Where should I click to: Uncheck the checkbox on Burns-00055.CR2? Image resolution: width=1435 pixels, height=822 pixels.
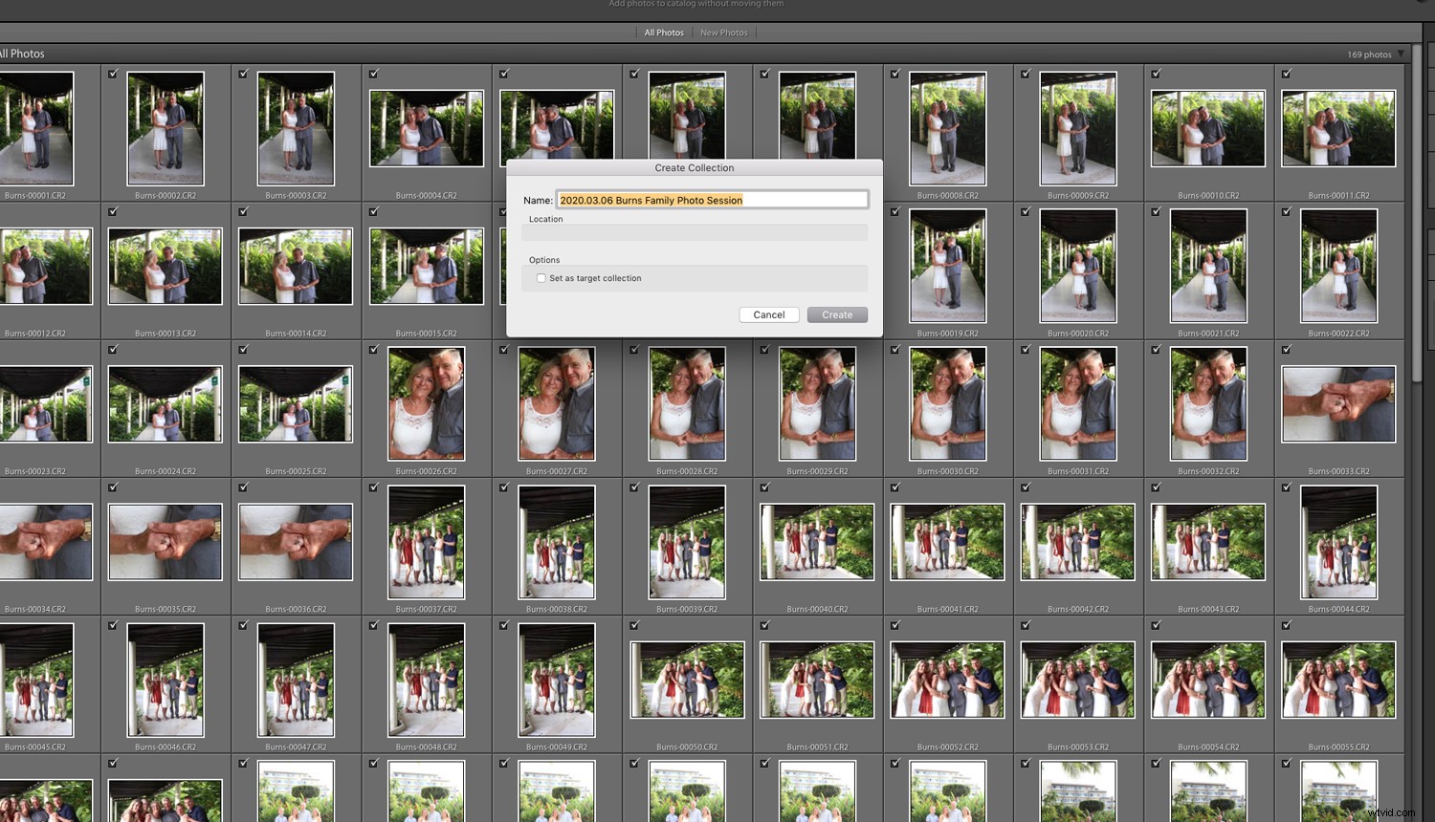tap(1286, 625)
